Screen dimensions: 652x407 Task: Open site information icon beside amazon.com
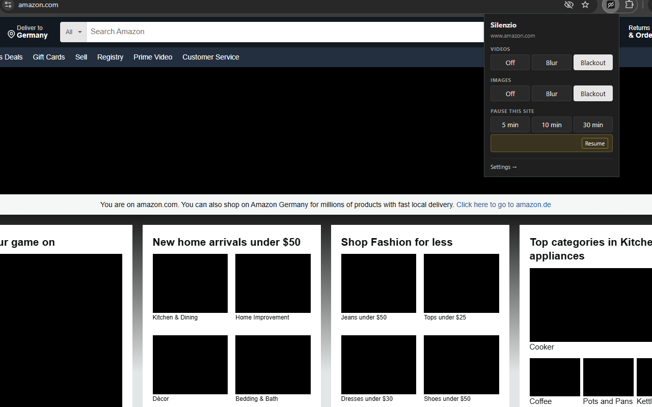(x=8, y=5)
